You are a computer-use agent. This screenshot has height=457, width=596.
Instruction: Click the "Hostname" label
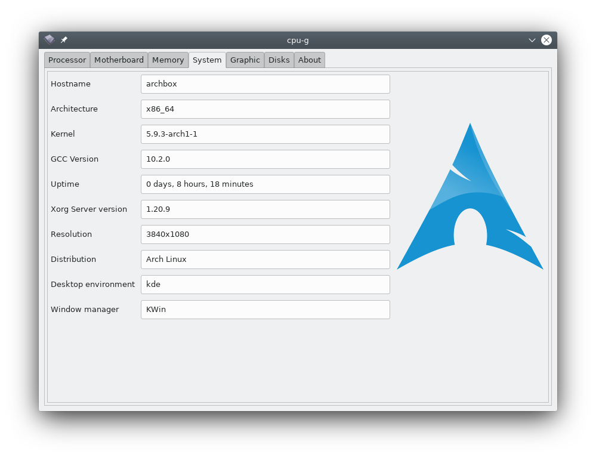(x=71, y=84)
